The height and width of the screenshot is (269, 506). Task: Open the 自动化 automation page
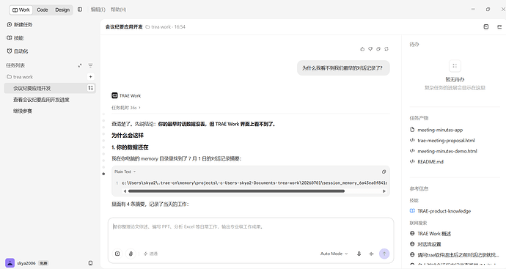(x=18, y=51)
